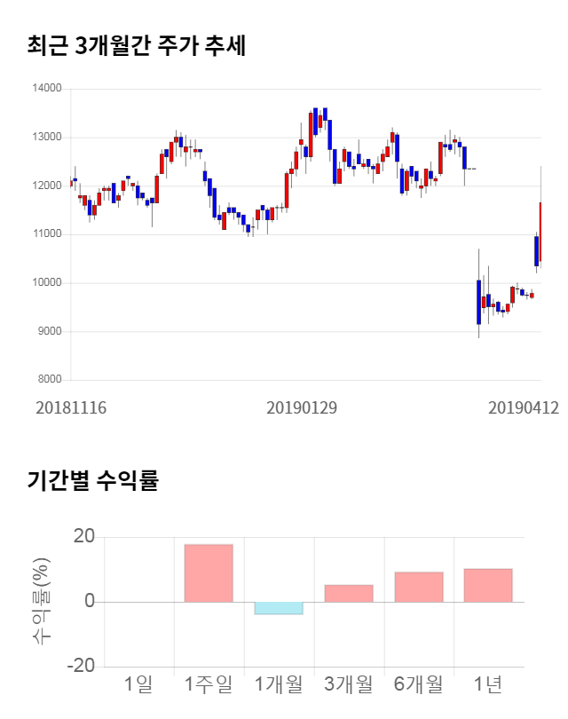This screenshot has height=719, width=568.
Task: Click the 1년 x-axis label
Action: click(488, 684)
